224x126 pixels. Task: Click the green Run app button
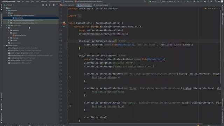(178, 1)
